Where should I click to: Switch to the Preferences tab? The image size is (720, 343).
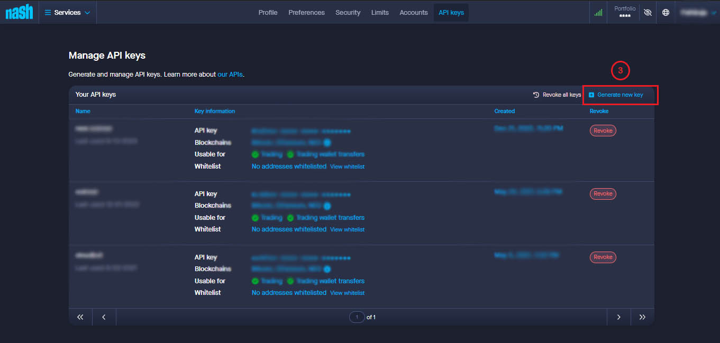(x=306, y=13)
